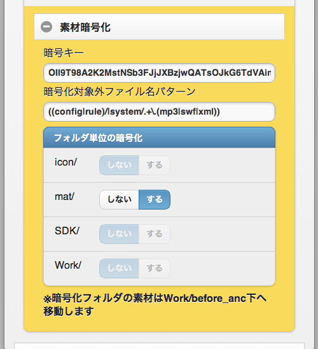The image size is (318, 349).
Task: Click the mat/ folder label
Action: pos(64,197)
